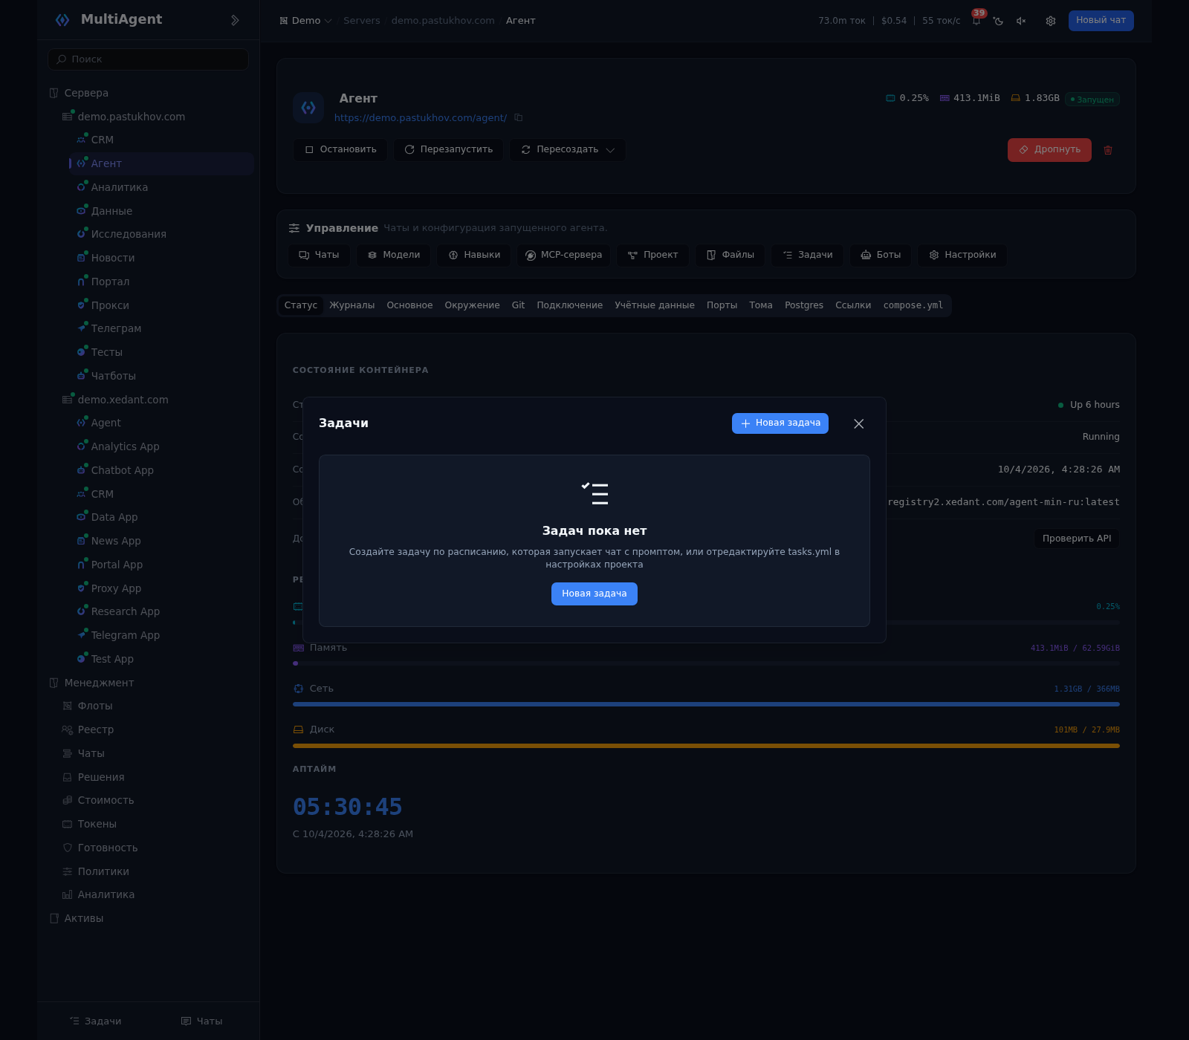Open settings gear in top bar

pyautogui.click(x=1051, y=21)
